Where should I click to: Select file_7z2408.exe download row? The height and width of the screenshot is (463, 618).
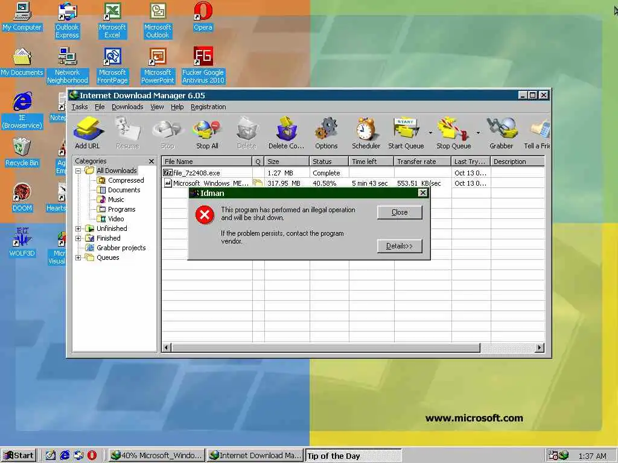pyautogui.click(x=352, y=173)
